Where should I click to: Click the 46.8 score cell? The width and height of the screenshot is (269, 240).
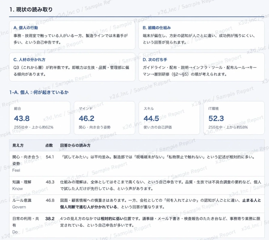tap(50, 200)
